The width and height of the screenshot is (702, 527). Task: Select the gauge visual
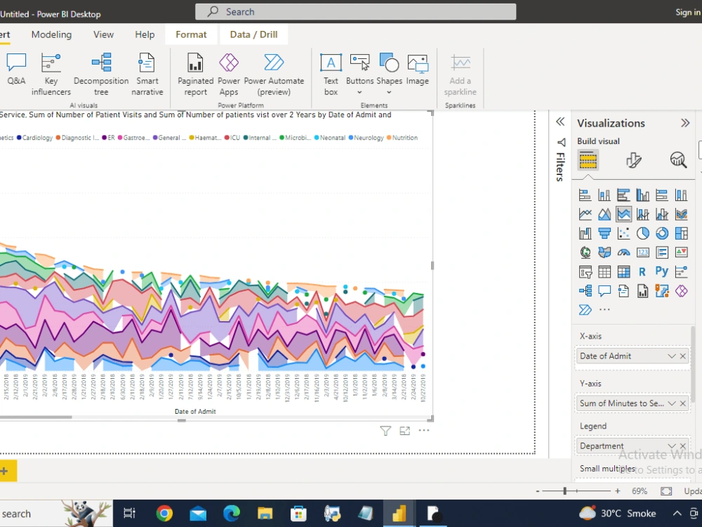pyautogui.click(x=623, y=252)
